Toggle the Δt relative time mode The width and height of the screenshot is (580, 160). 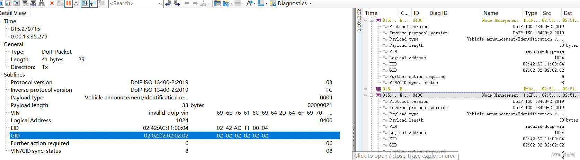[77, 3]
